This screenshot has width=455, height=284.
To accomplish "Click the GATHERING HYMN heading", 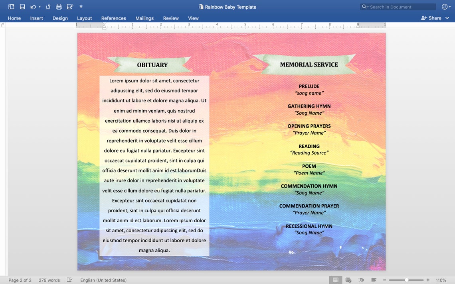I will pos(309,106).
